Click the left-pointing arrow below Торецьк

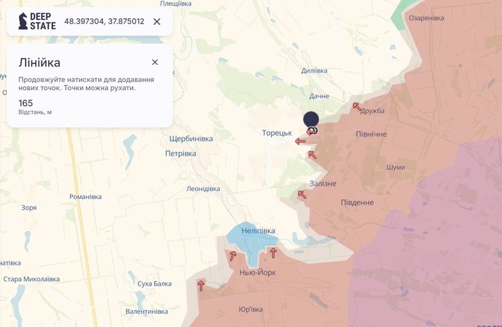tap(300, 141)
